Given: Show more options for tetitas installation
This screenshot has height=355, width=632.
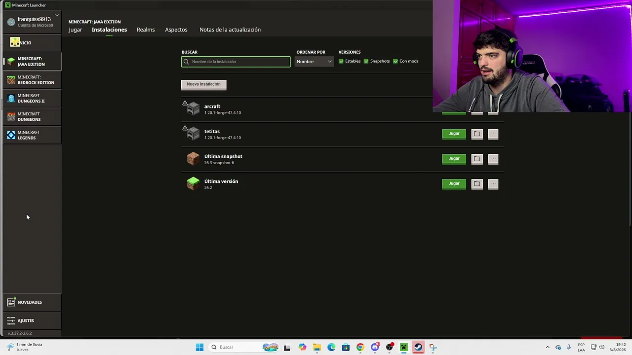Looking at the screenshot, I should tap(493, 134).
